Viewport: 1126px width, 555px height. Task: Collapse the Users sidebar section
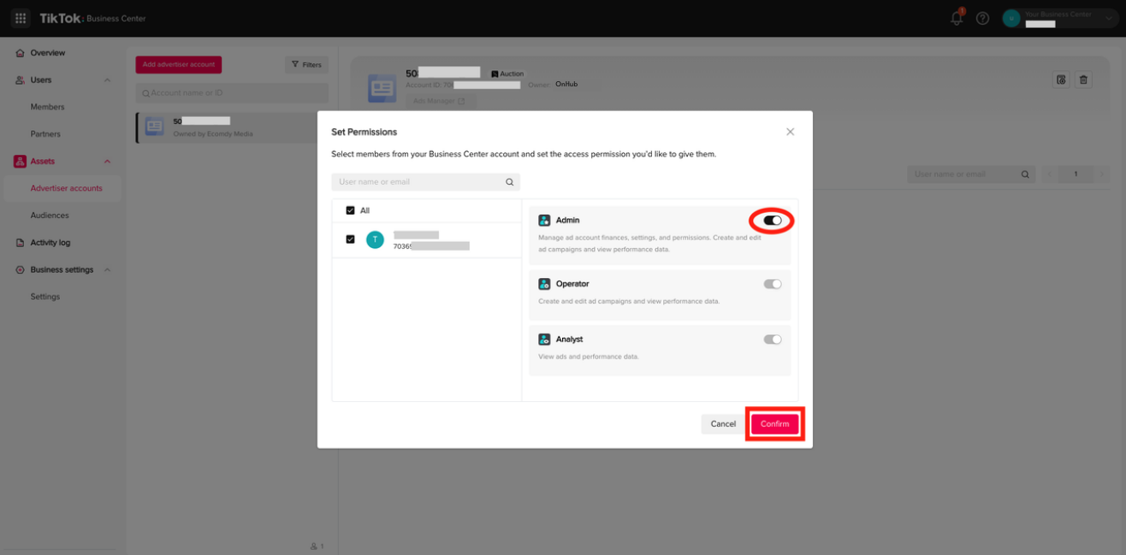107,80
